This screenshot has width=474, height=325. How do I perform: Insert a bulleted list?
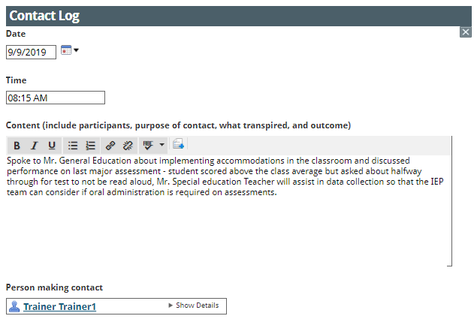click(x=73, y=146)
